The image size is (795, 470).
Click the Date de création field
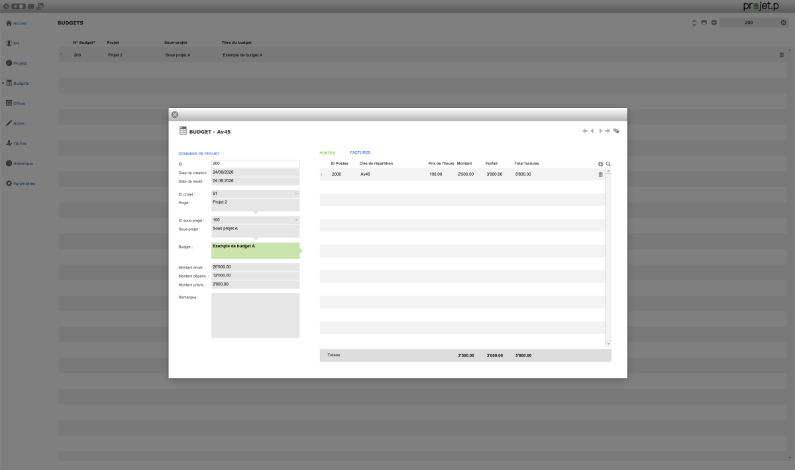[256, 172]
